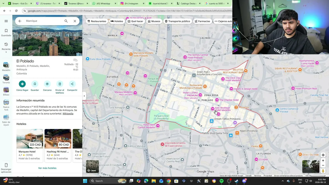Switch to the JoyeriaUrbanaCO tab
This screenshot has height=185, width=329.
coord(160,4)
